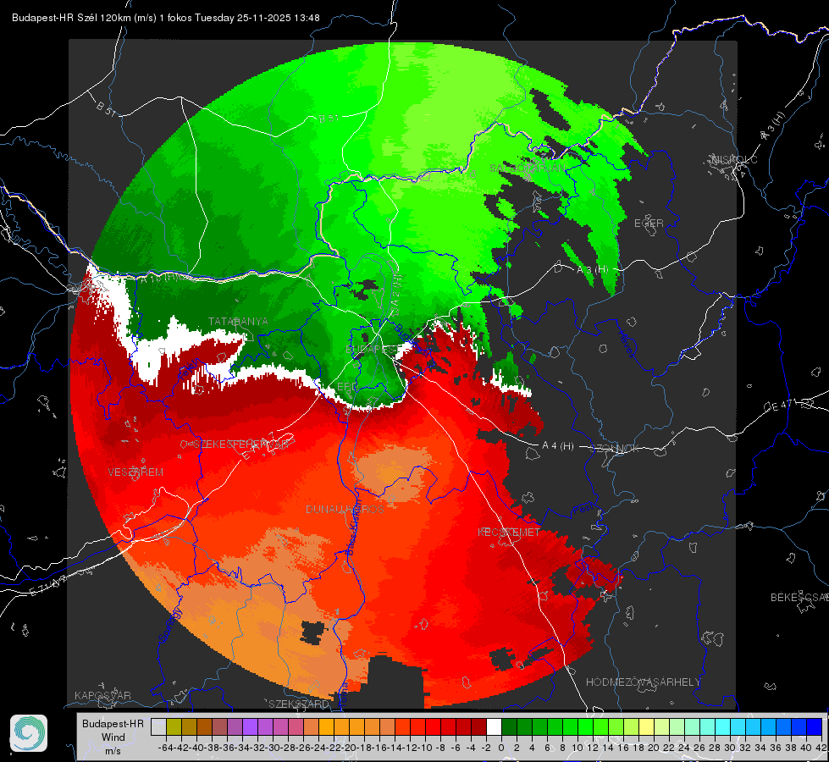Select the white legend swatch between -2 and 0
Screen dimensions: 829x762
tap(494, 726)
